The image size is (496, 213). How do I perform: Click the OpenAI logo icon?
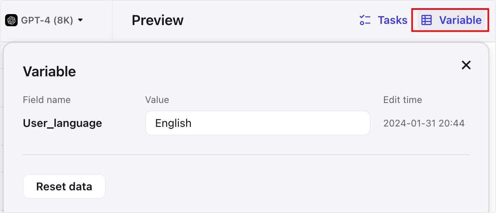coord(11,20)
